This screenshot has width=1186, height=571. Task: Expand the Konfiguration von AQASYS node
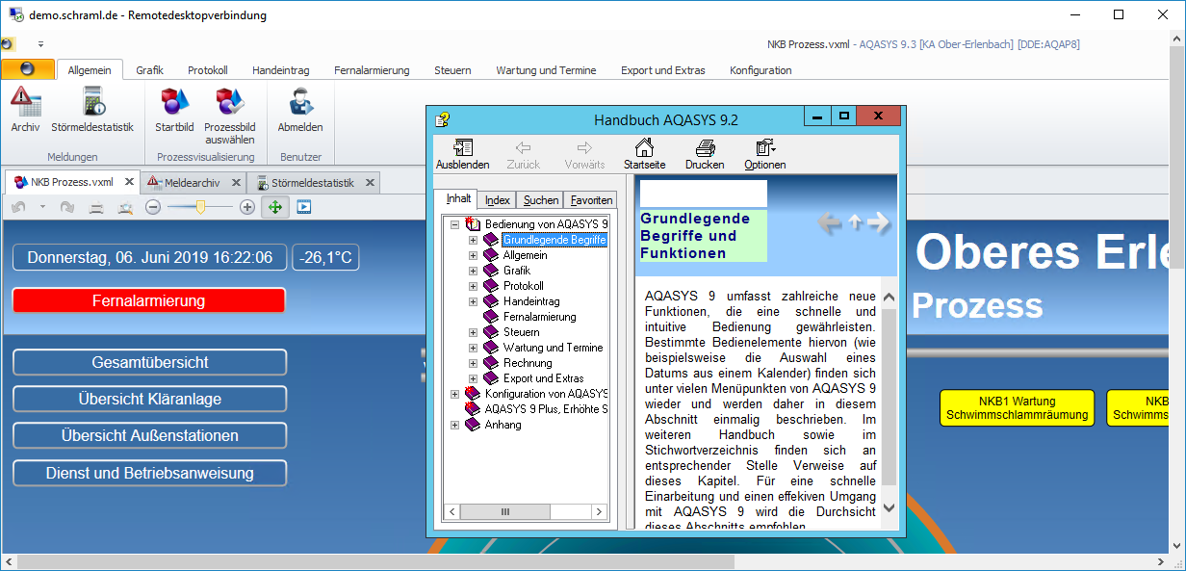[x=455, y=394]
